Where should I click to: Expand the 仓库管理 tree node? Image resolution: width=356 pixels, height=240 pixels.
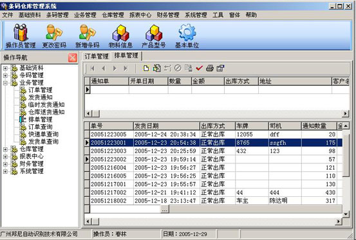click(5, 149)
